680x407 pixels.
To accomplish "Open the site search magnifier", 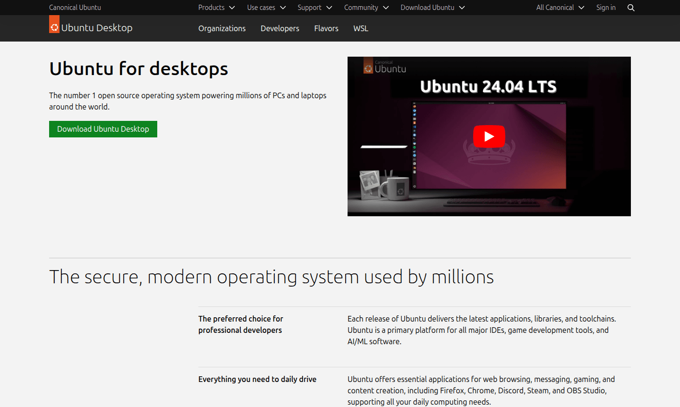I will point(631,8).
